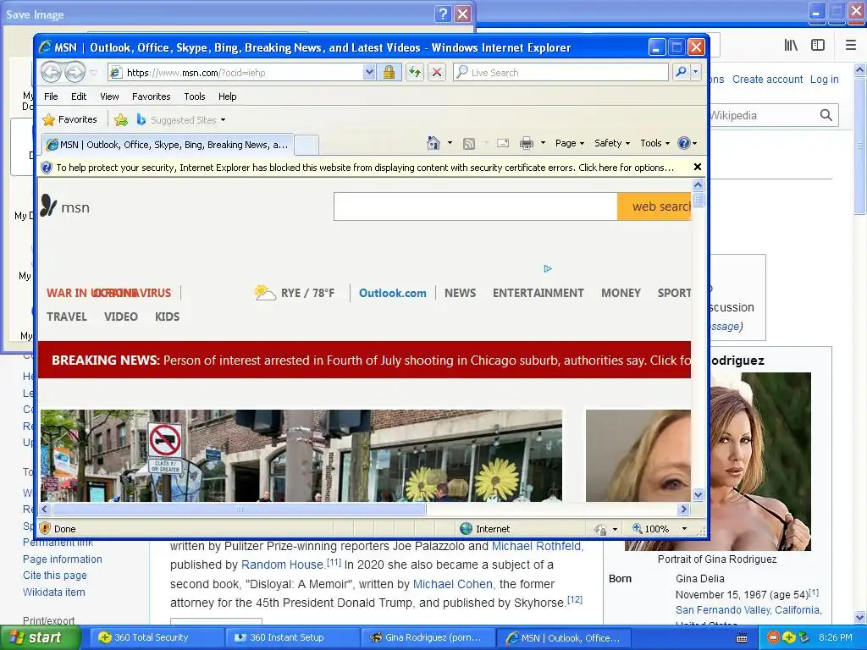Click the status bar shield icon
Image resolution: width=867 pixels, height=650 pixels.
point(46,529)
